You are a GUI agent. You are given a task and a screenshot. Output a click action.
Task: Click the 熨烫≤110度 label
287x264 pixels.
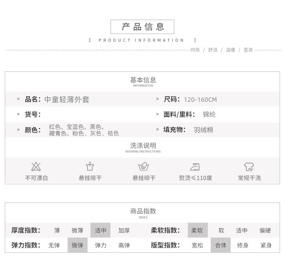tap(195, 178)
